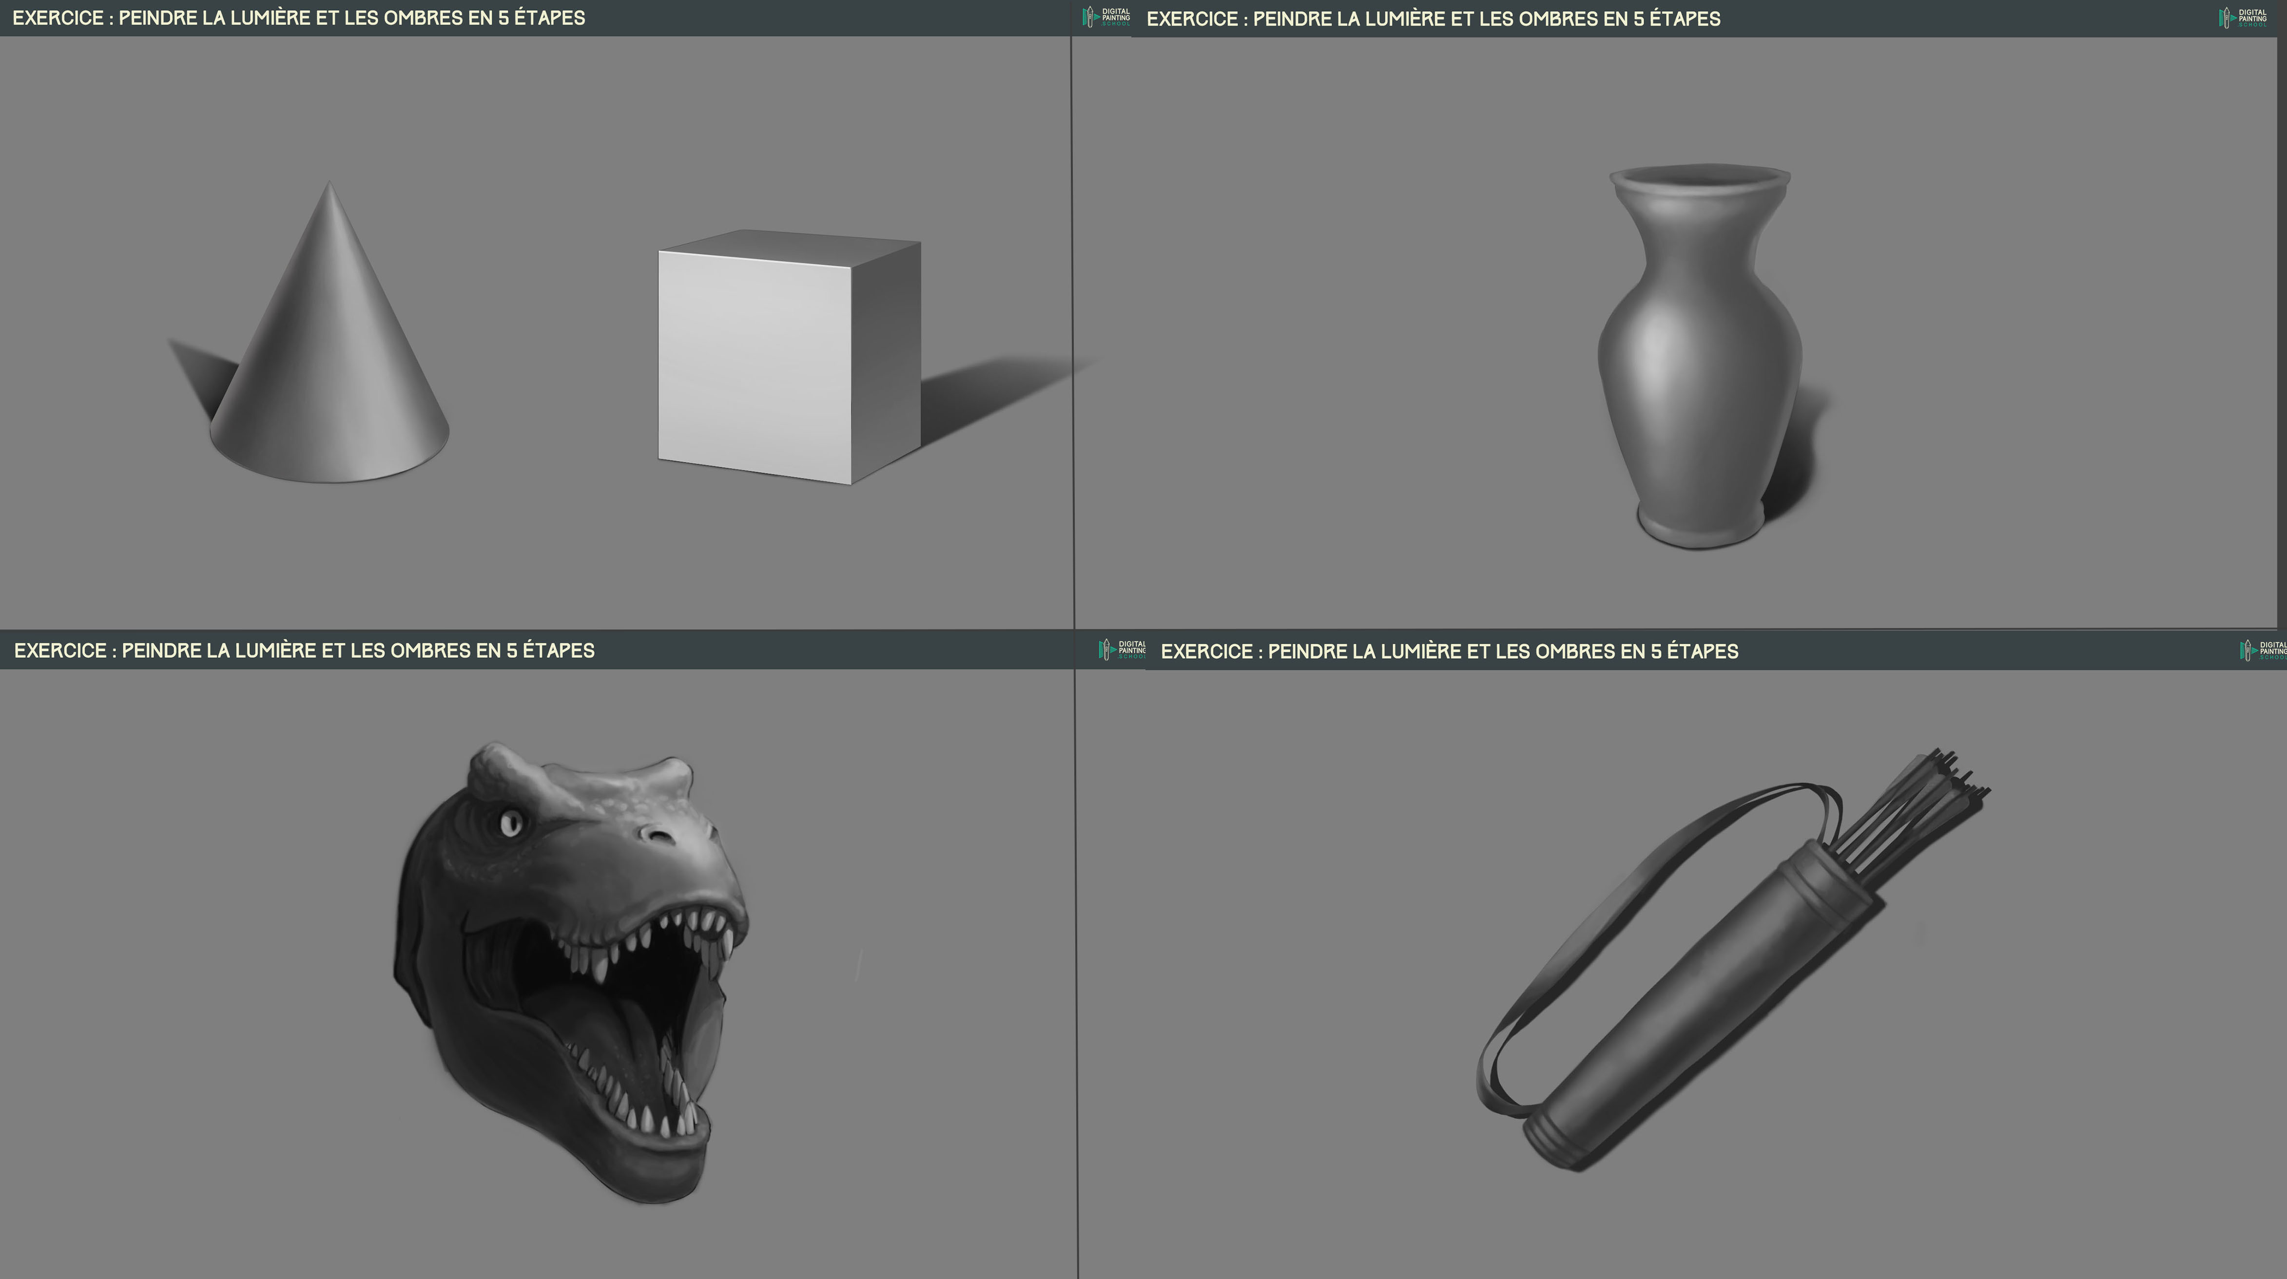Screen dimensions: 2287x1279
Task: Click the Digital Painting School logo in top-right panel
Action: (2242, 18)
